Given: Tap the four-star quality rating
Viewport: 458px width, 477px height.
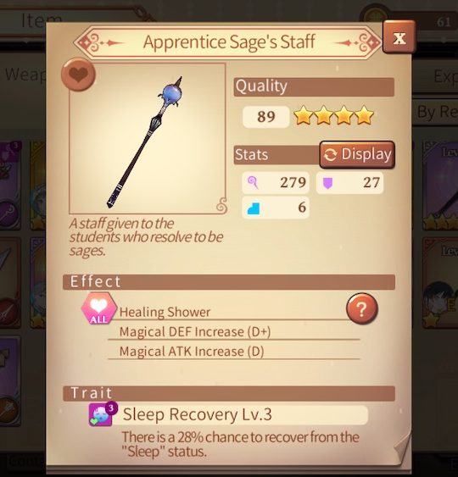Looking at the screenshot, I should pos(333,115).
